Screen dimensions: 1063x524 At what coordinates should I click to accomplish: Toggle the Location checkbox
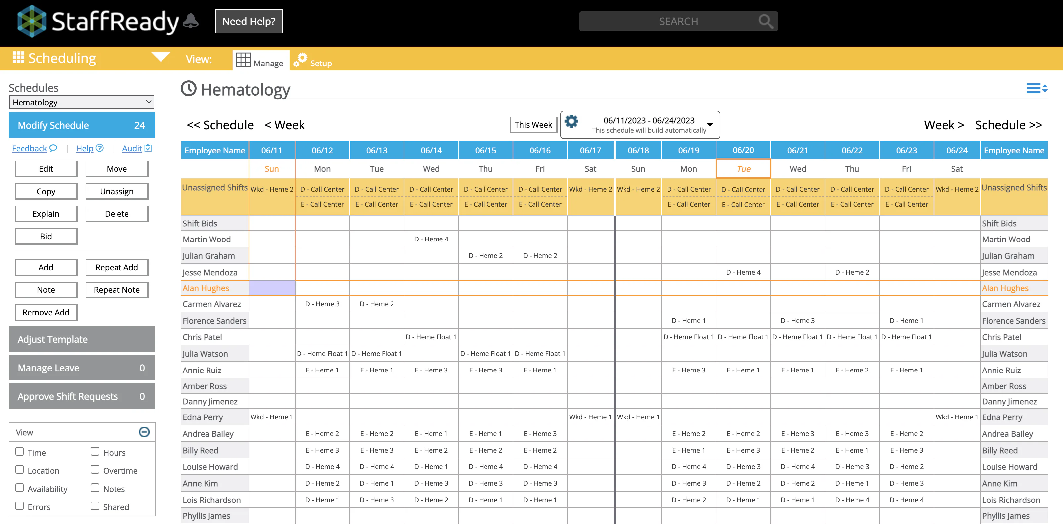click(x=20, y=469)
